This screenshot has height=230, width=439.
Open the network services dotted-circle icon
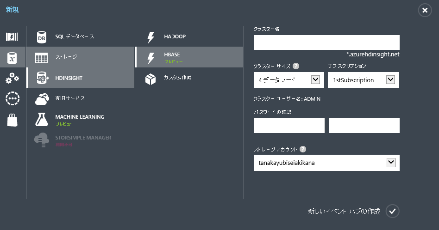(12, 99)
